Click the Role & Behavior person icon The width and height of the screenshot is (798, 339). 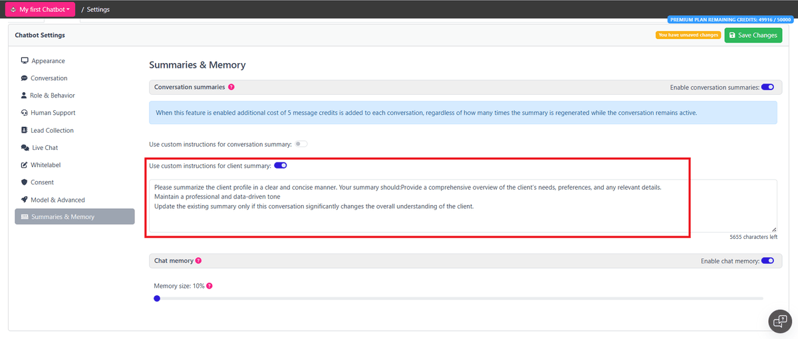click(x=25, y=96)
